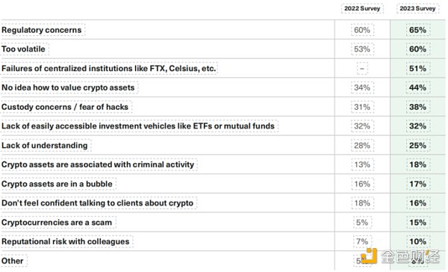Screen dimensions: 448x272
Task: Select Cryptocurrencies are a scam label
Action: (x=57, y=222)
